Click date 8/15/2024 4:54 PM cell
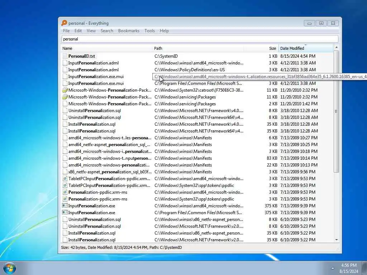Viewport: 367px width, 275px height. [298, 56]
